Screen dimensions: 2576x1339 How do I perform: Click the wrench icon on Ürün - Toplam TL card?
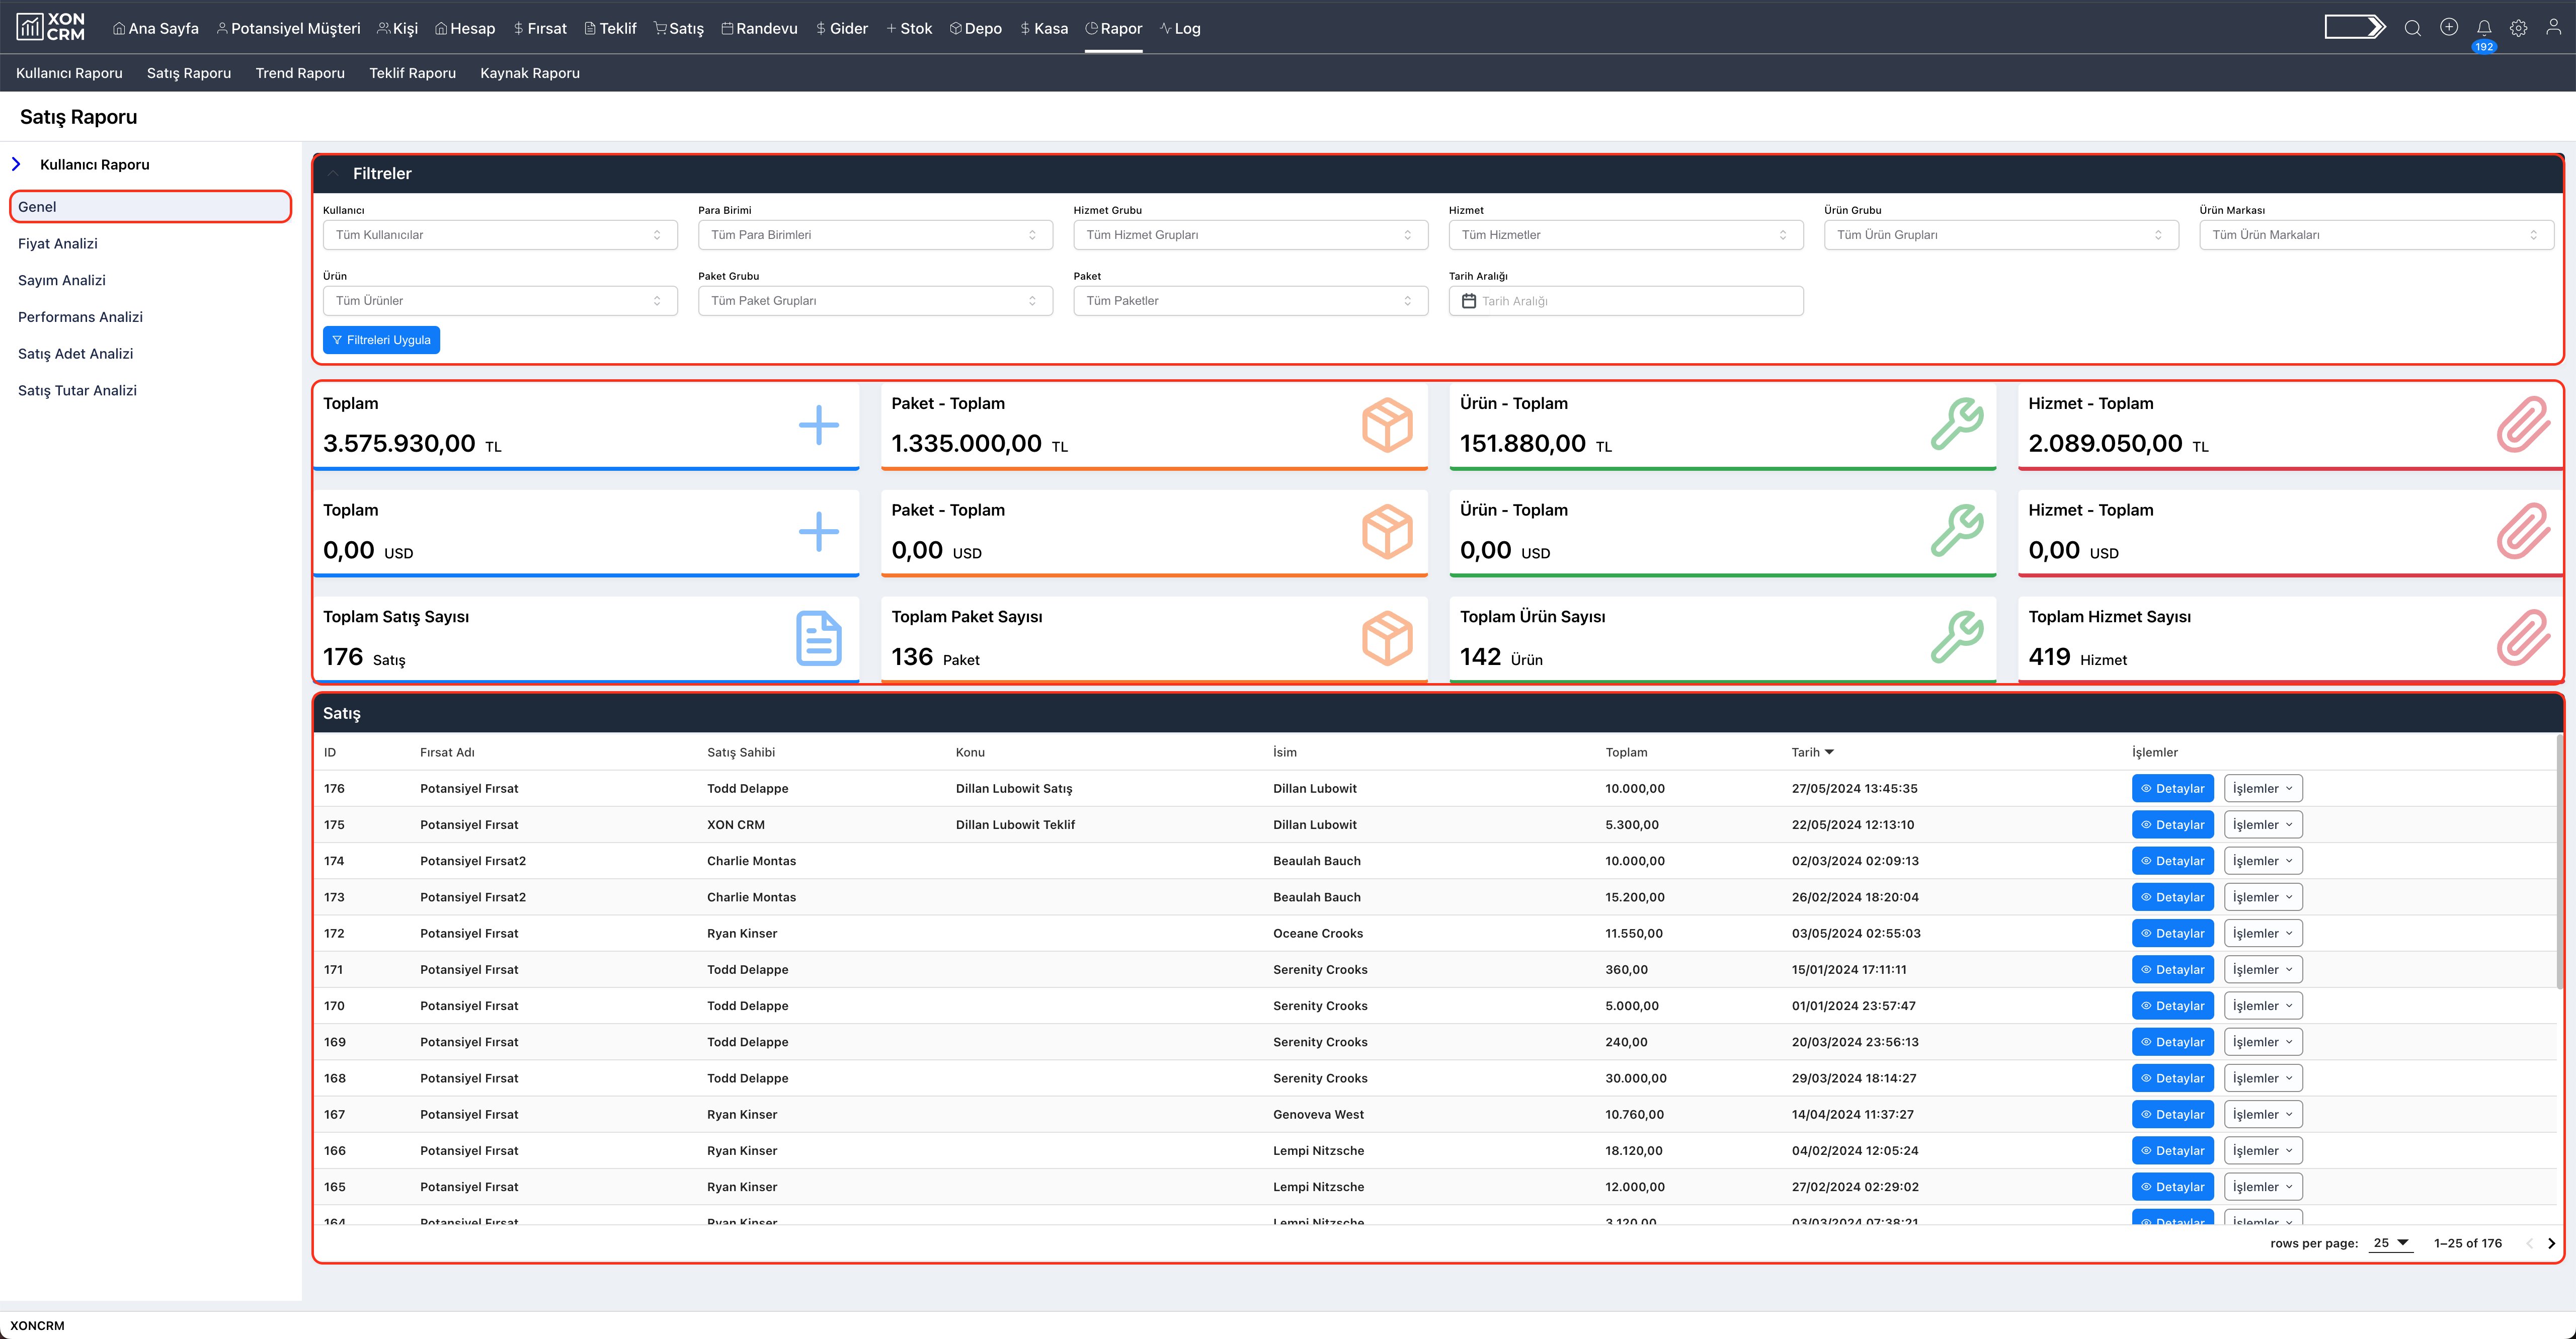[1956, 425]
